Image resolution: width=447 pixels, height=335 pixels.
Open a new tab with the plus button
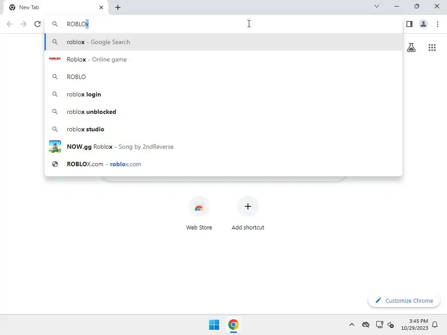(118, 7)
